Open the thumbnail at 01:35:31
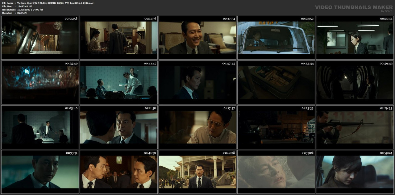Image resolution: width=395 pixels, height=195 pixels. pyautogui.click(x=40, y=172)
